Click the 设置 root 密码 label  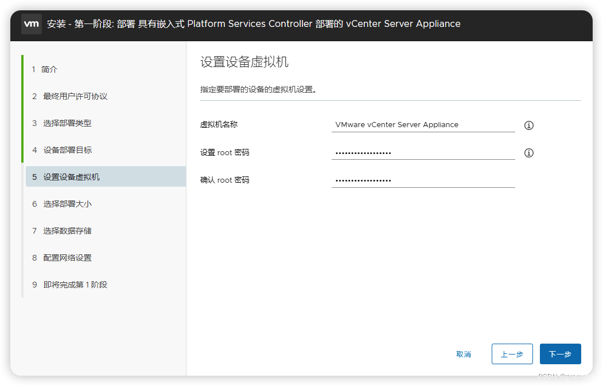224,152
